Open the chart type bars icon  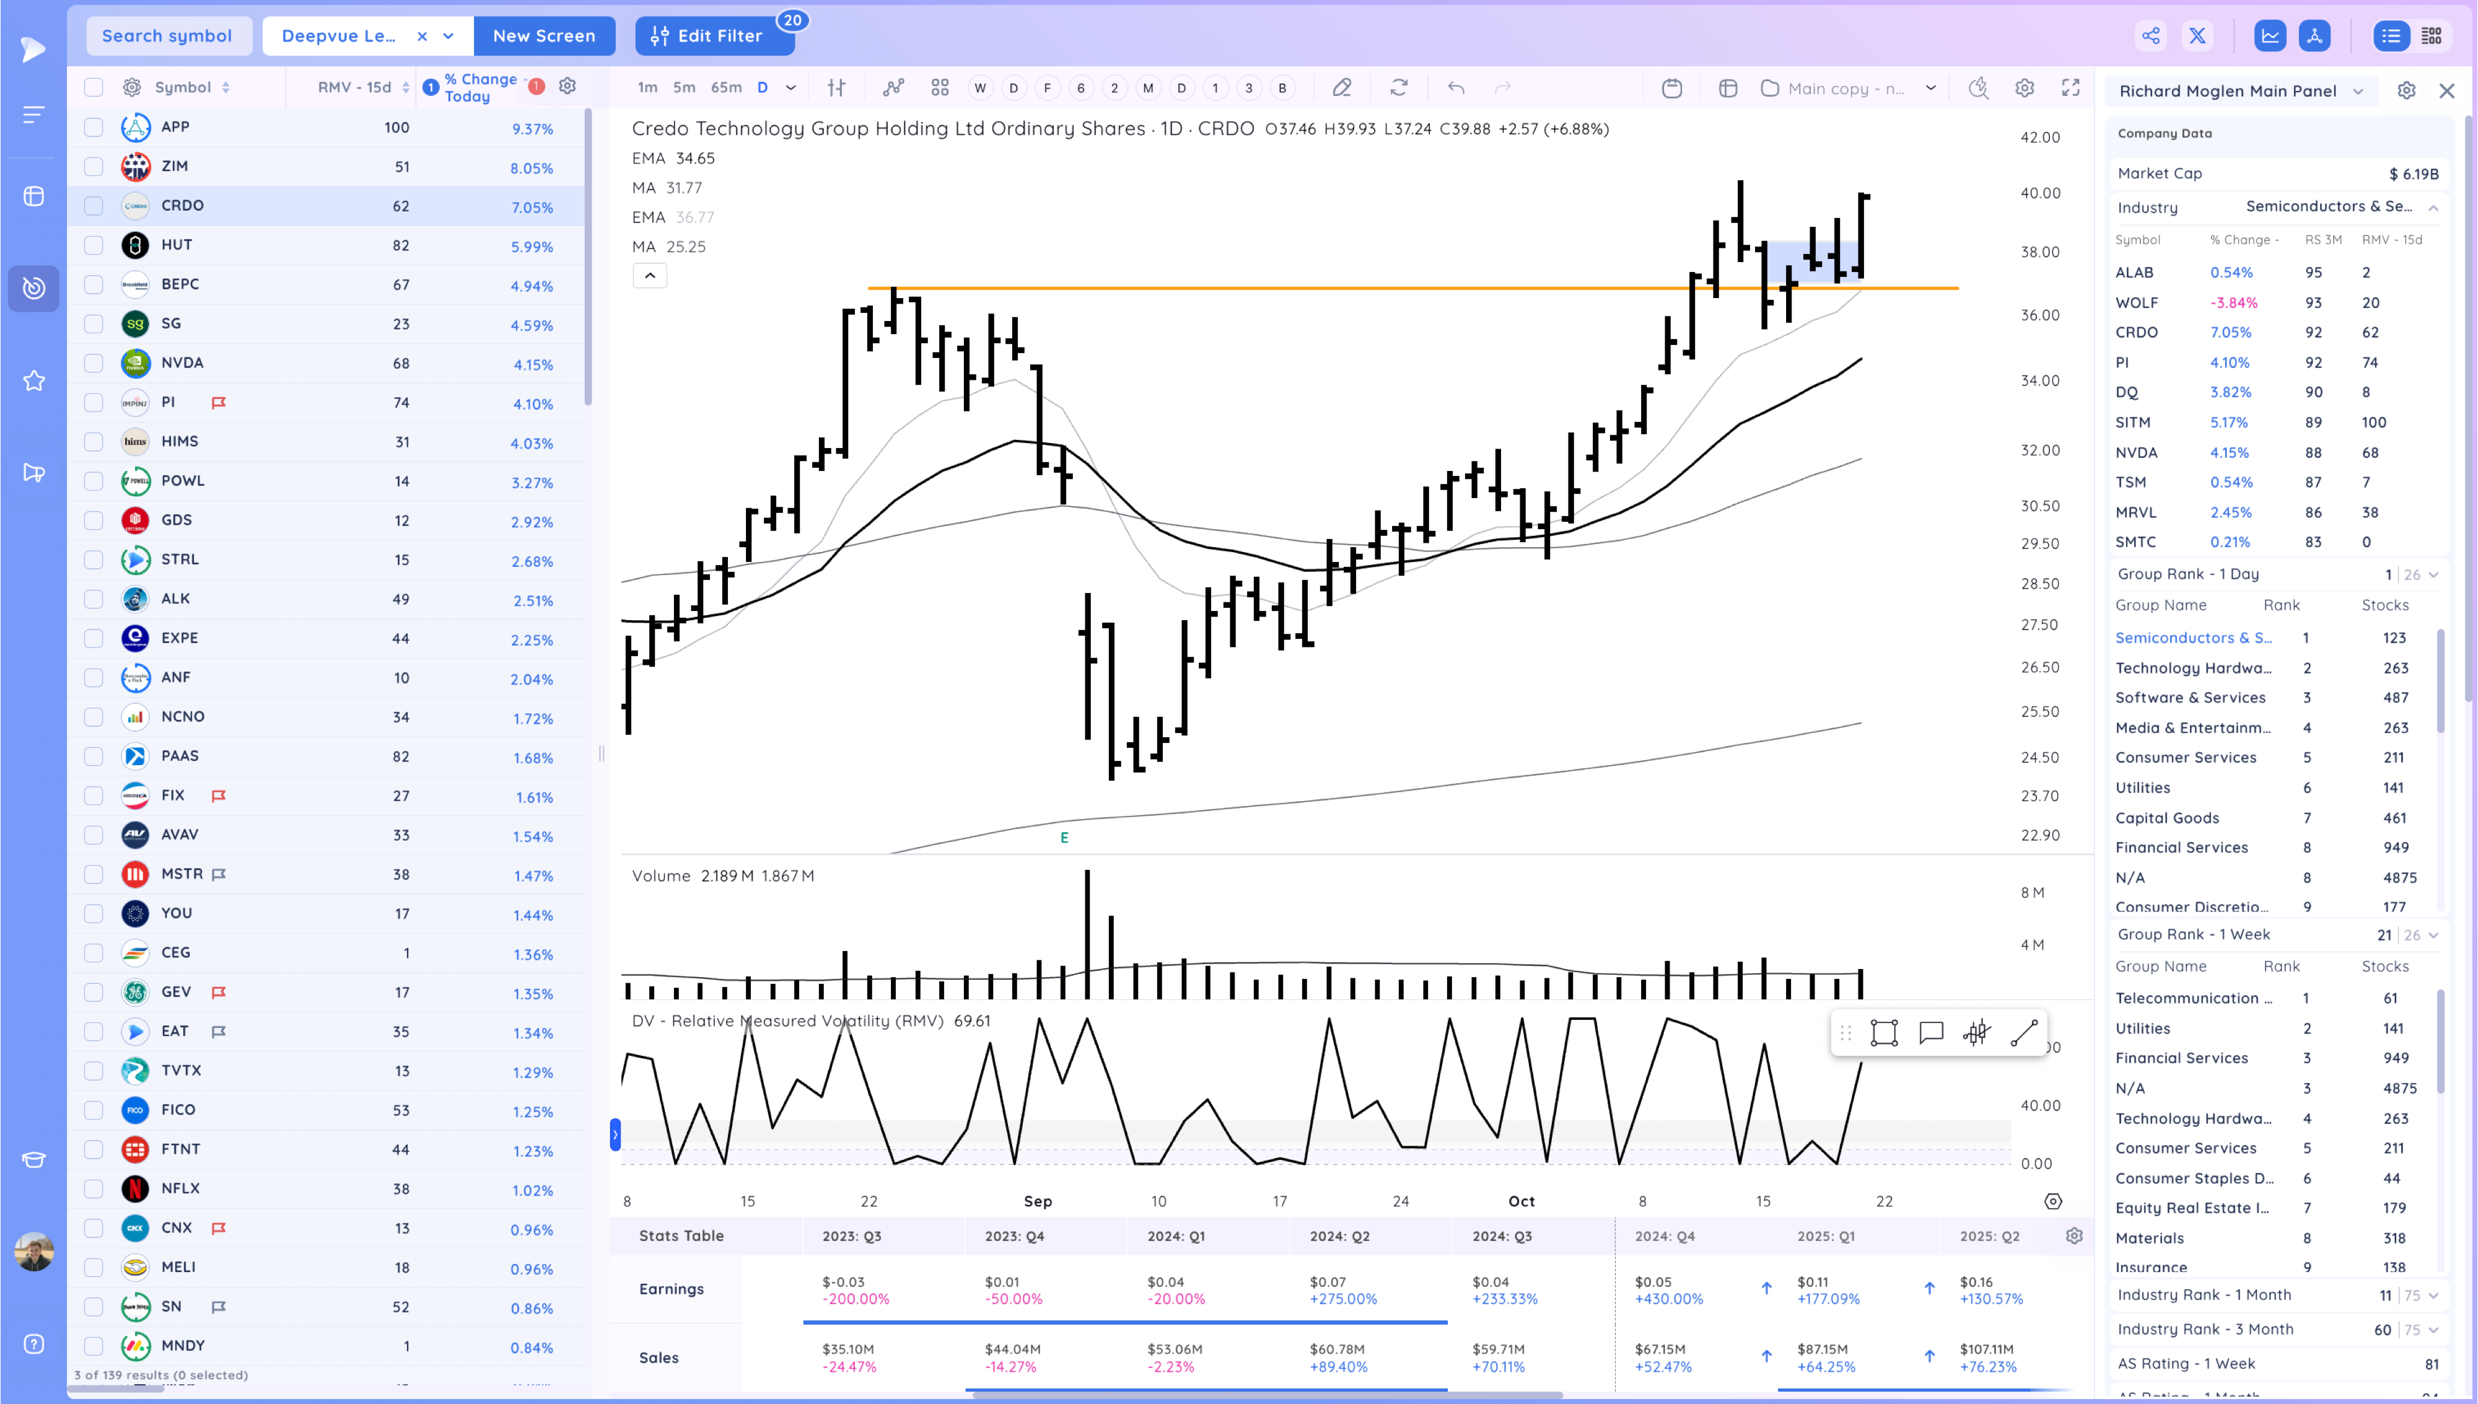(x=836, y=88)
